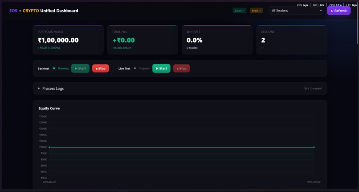
Task: Click the ₹1,00,000.00 portfolio value
Action: click(58, 40)
